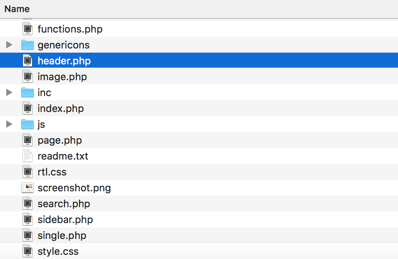Click the inc folder icon

pos(28,92)
